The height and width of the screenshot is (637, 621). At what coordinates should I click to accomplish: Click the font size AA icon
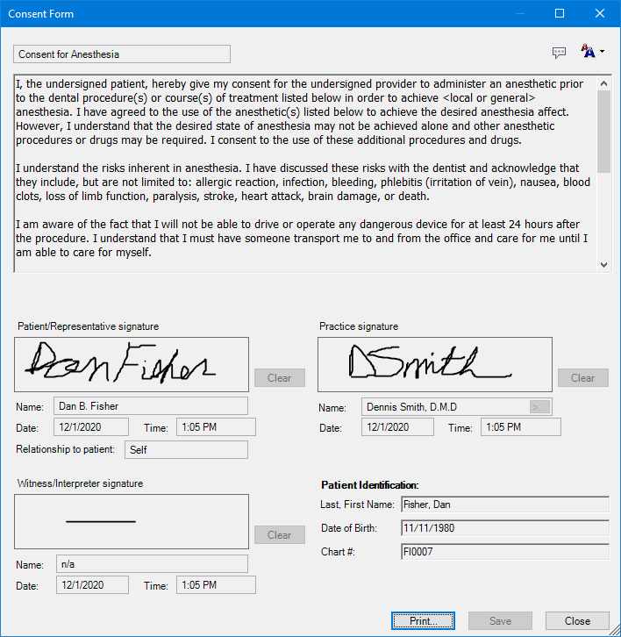(x=588, y=53)
